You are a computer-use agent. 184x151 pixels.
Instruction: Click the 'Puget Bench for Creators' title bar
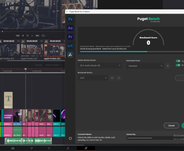[125, 12]
